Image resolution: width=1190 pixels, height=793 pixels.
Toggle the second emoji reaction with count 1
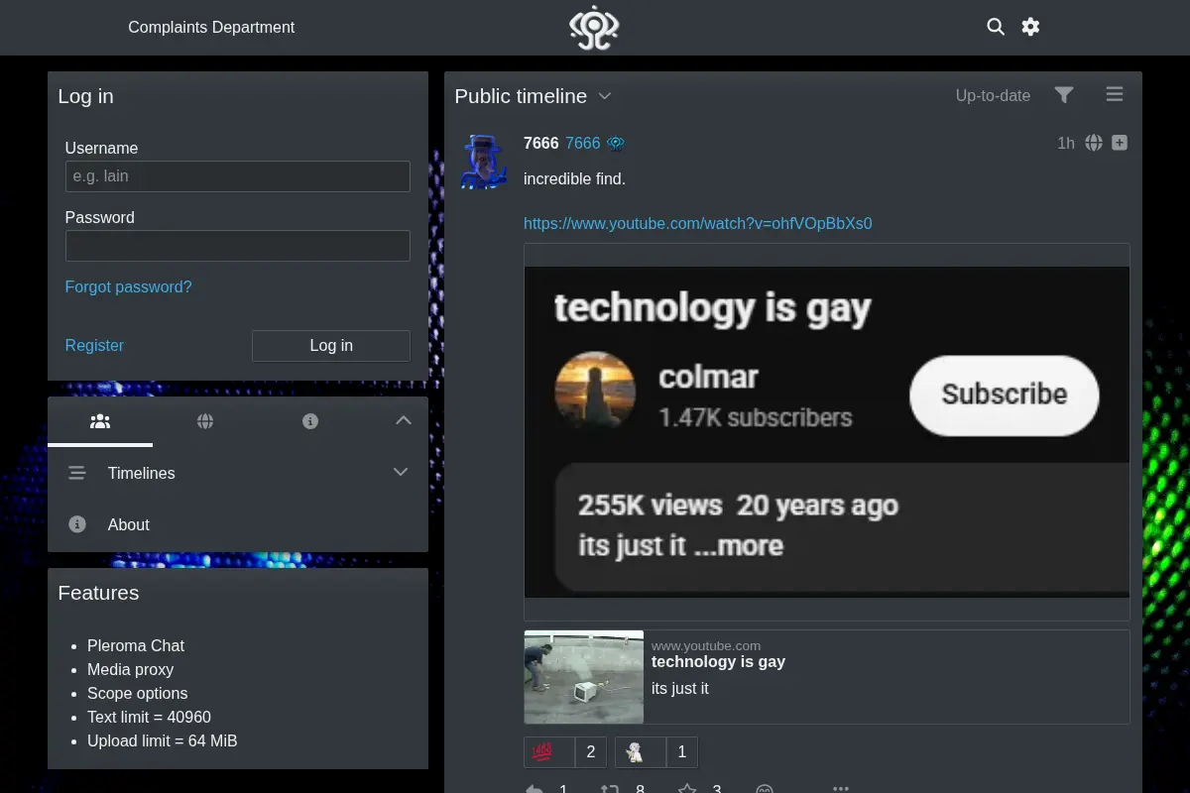(x=656, y=752)
